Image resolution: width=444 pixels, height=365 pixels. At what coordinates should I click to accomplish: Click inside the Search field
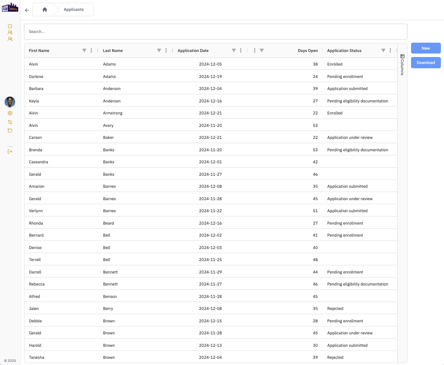click(216, 31)
